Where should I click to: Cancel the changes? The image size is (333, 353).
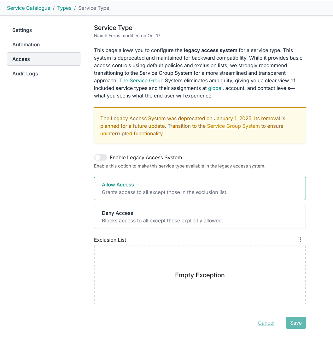pos(266,323)
